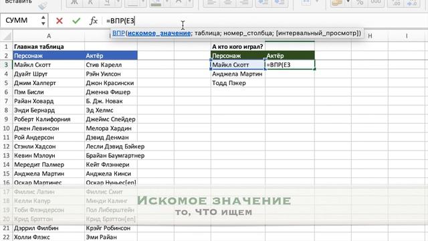The width and height of the screenshot is (428, 241).
Task: Apply font color (A) button
Action: 179,3
